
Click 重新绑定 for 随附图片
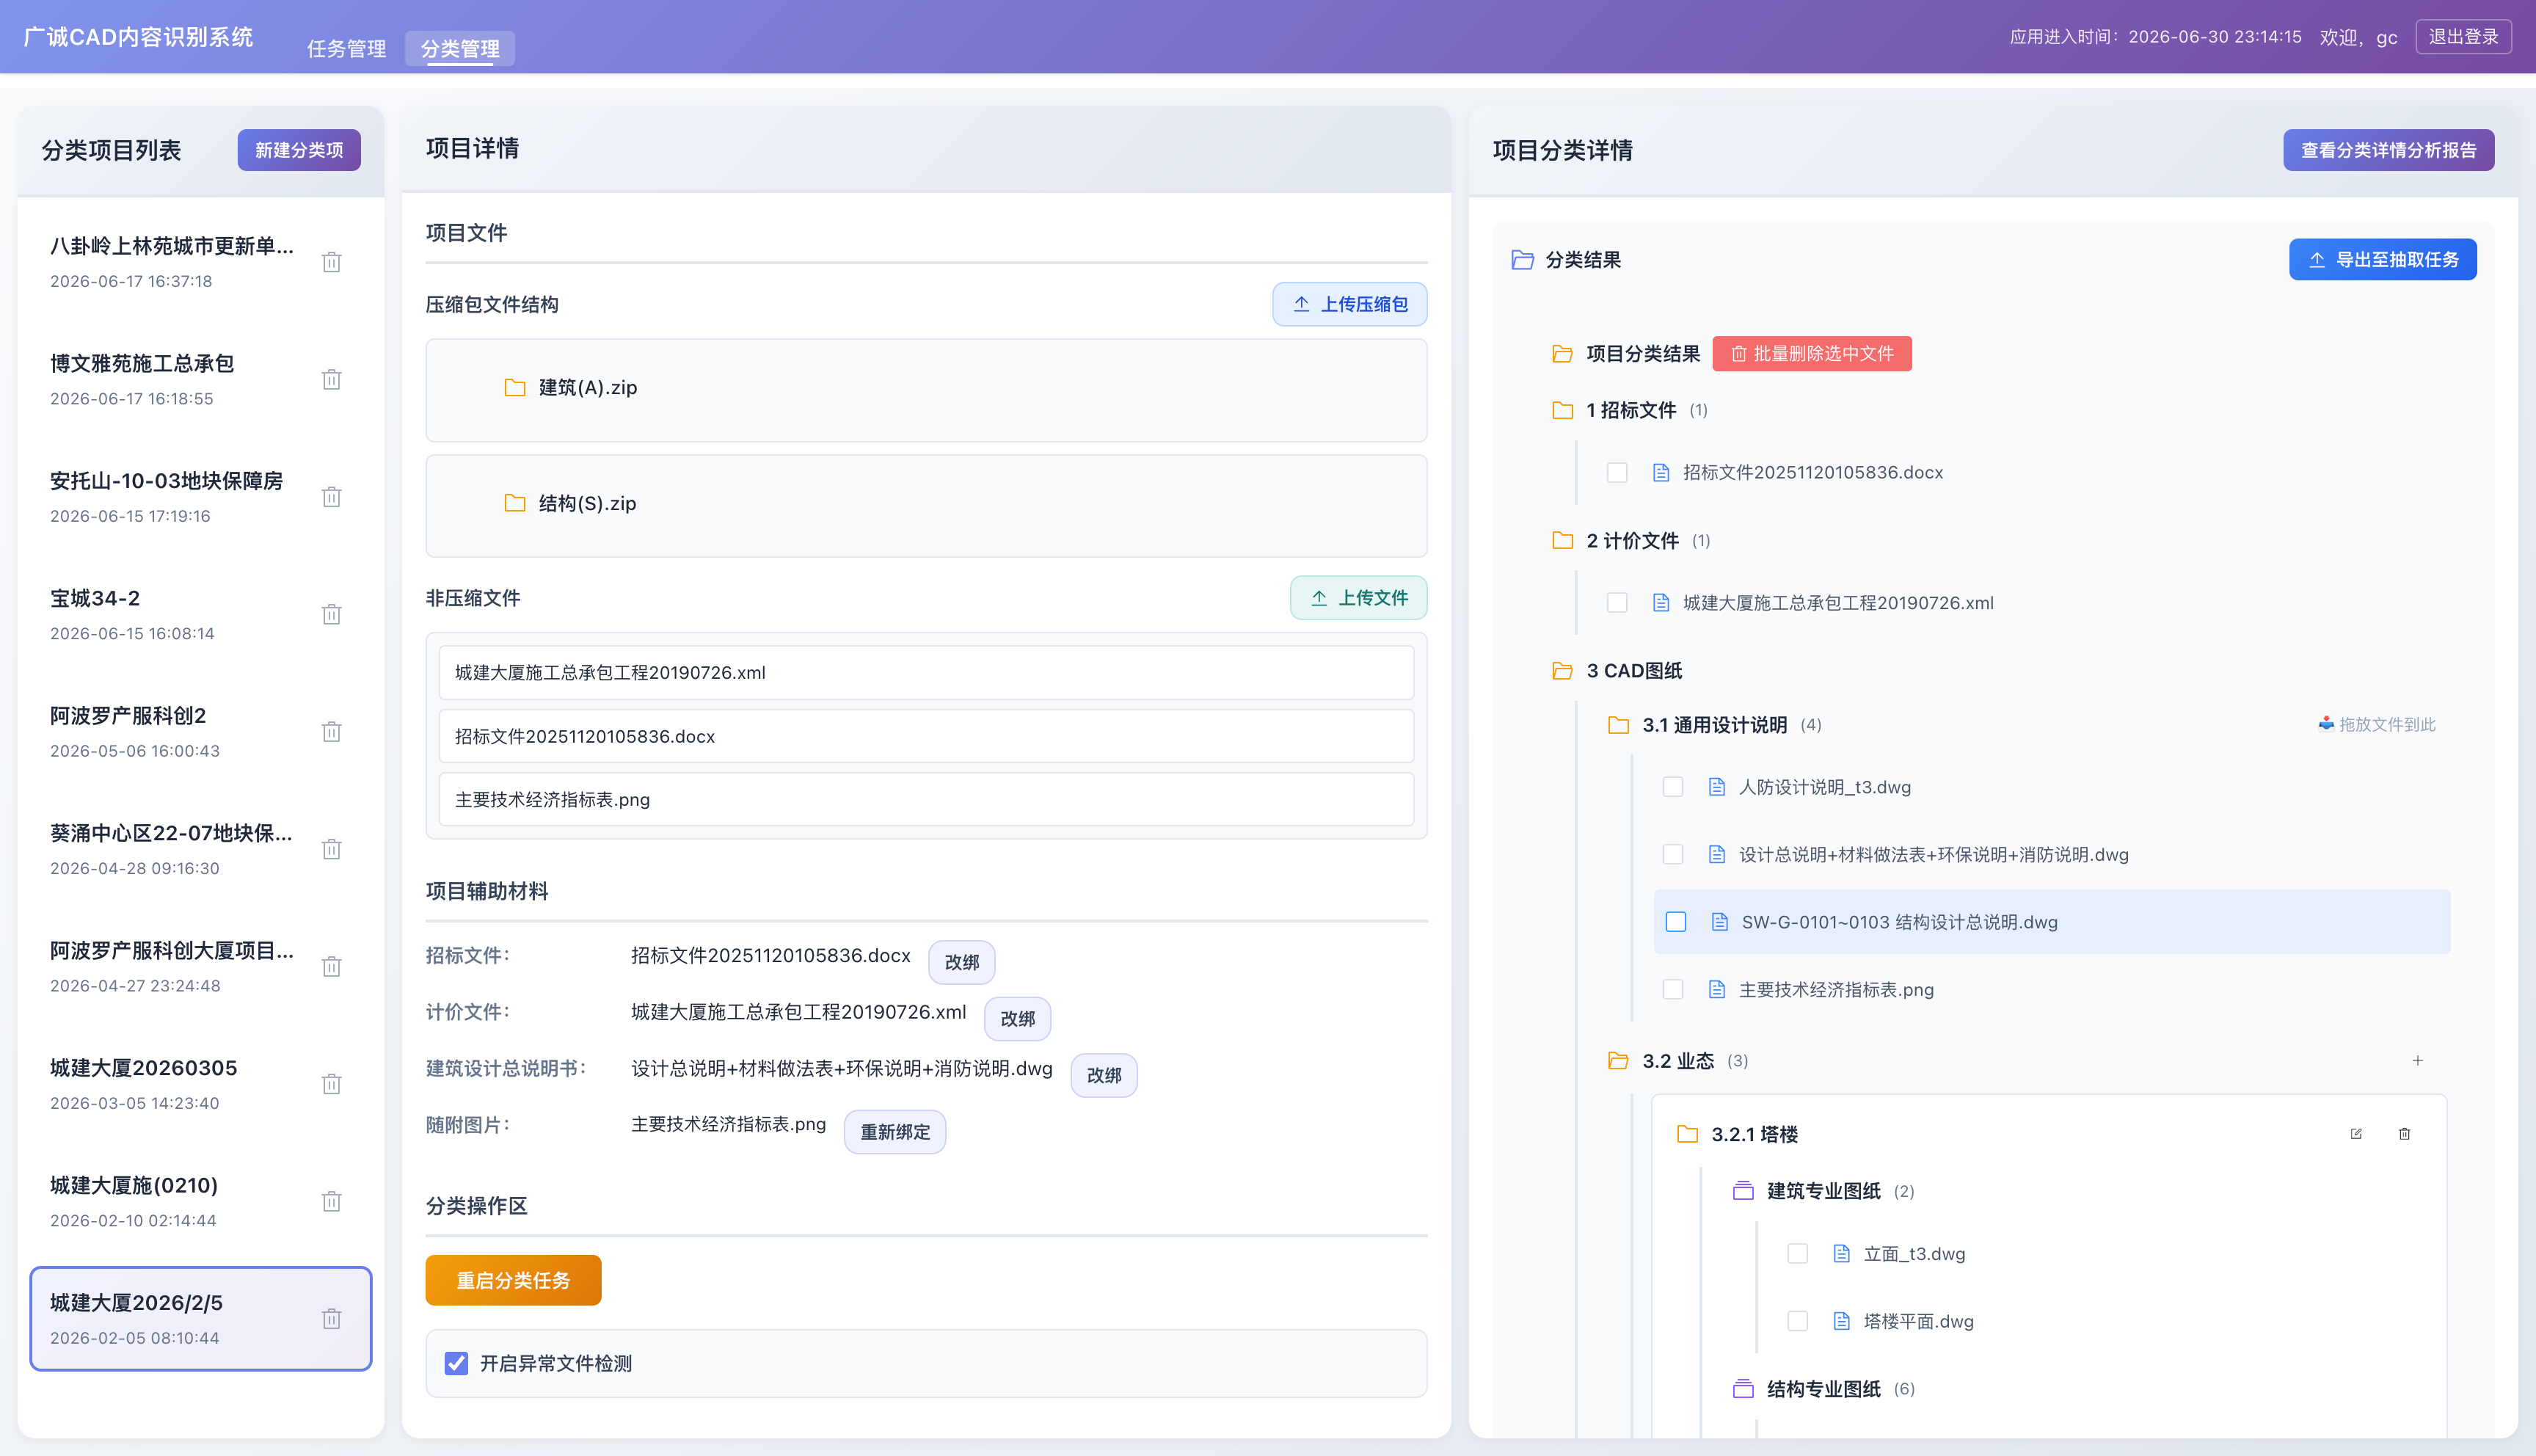(896, 1132)
